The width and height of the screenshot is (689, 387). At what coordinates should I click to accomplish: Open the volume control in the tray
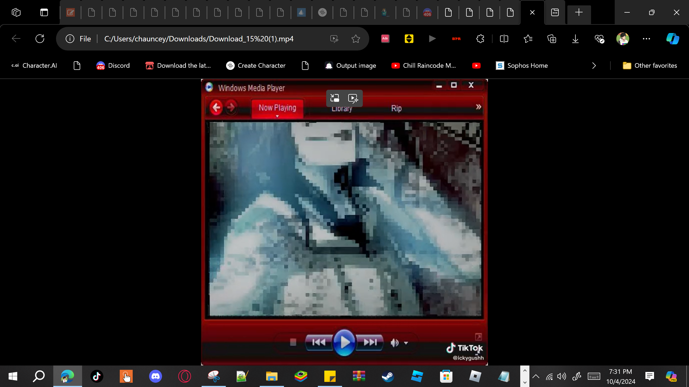pyautogui.click(x=562, y=376)
